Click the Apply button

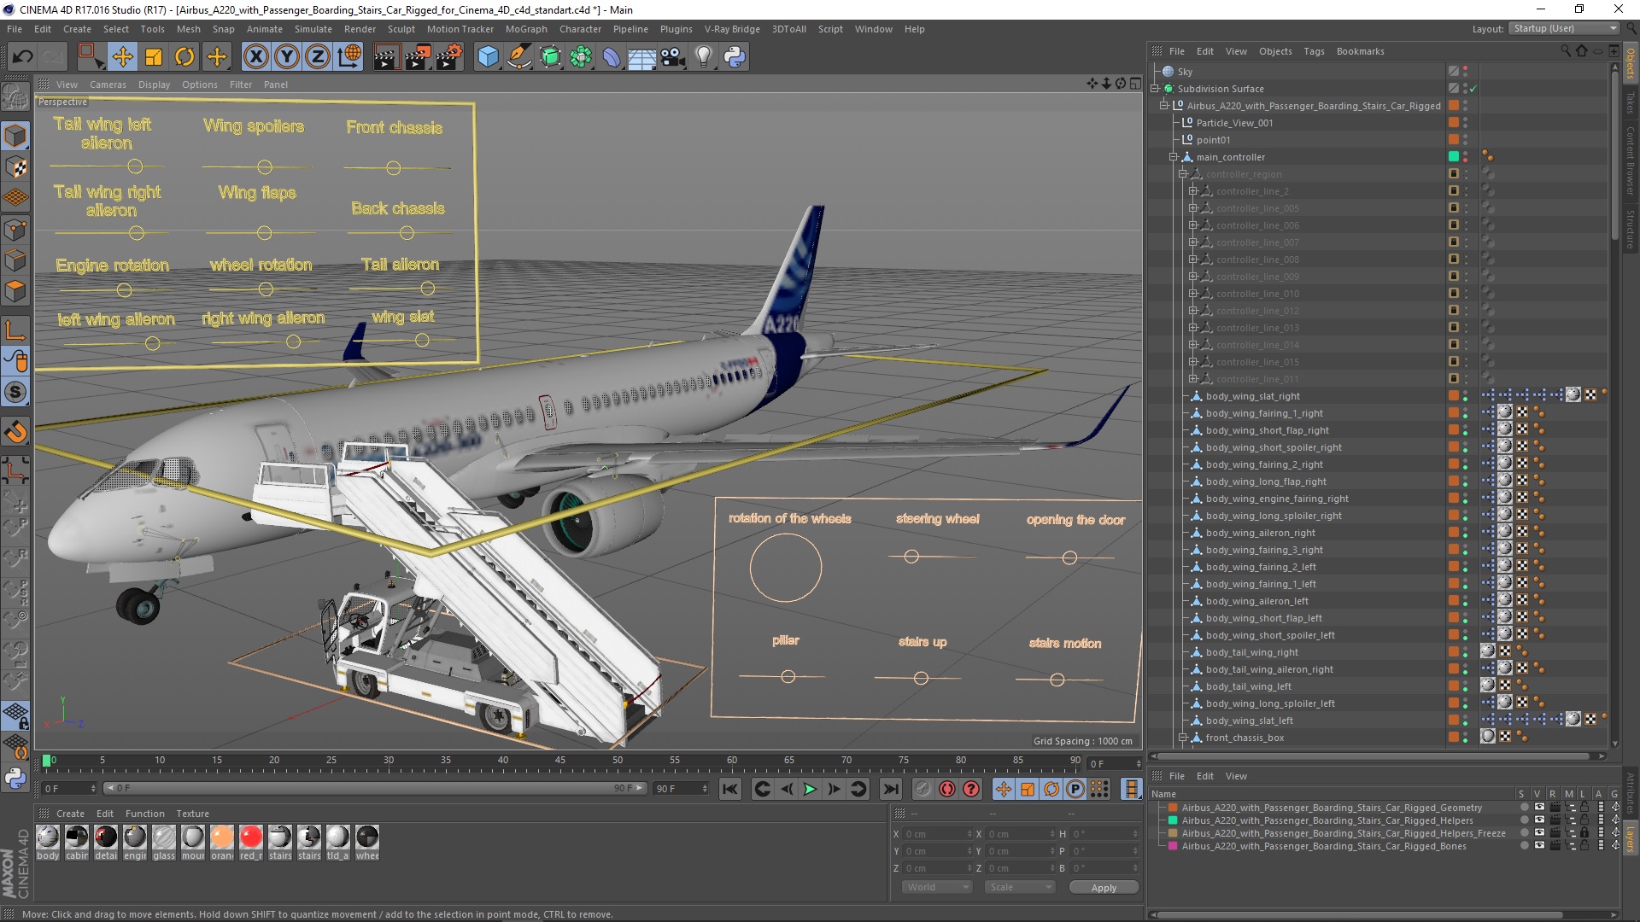pyautogui.click(x=1104, y=888)
